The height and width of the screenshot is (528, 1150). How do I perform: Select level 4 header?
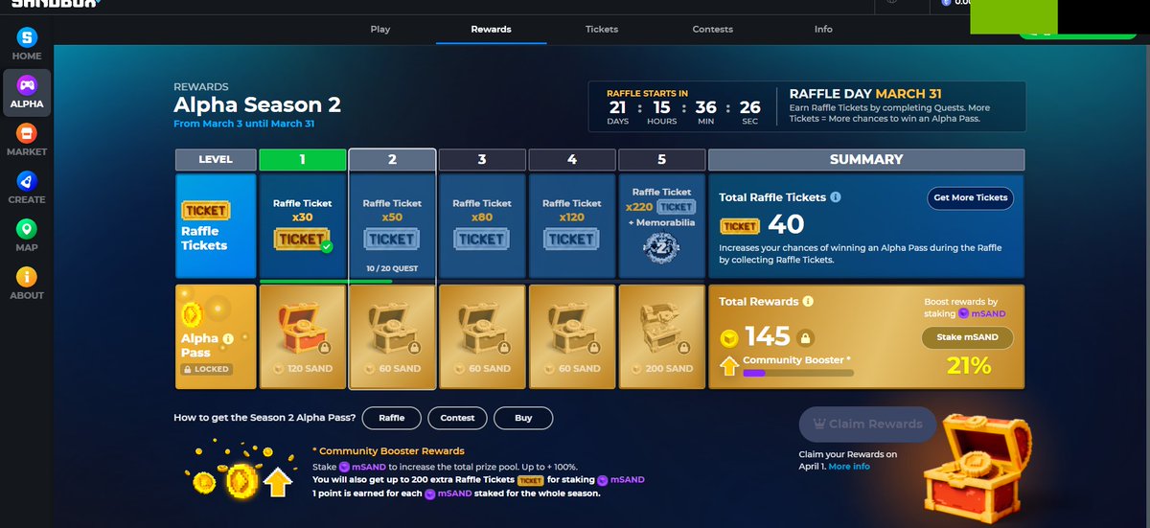[x=572, y=160]
